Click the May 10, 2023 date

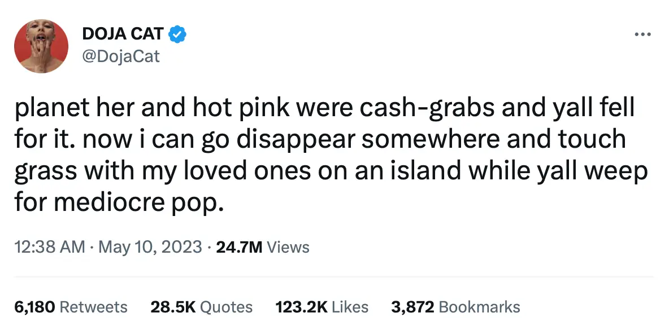148,247
